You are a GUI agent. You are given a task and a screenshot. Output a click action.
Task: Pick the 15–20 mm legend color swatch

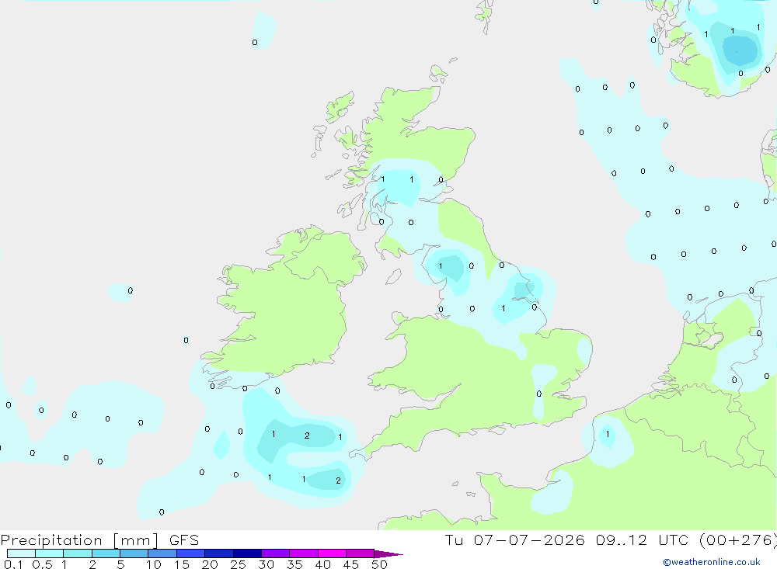click(x=190, y=553)
